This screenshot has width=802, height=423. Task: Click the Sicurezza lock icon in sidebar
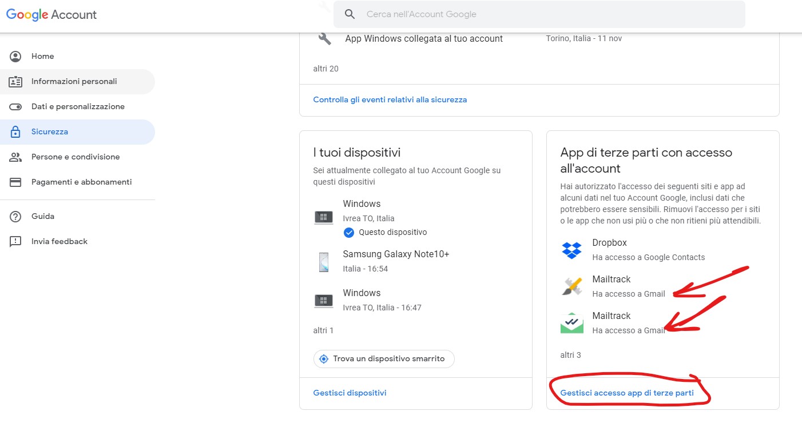tap(15, 132)
